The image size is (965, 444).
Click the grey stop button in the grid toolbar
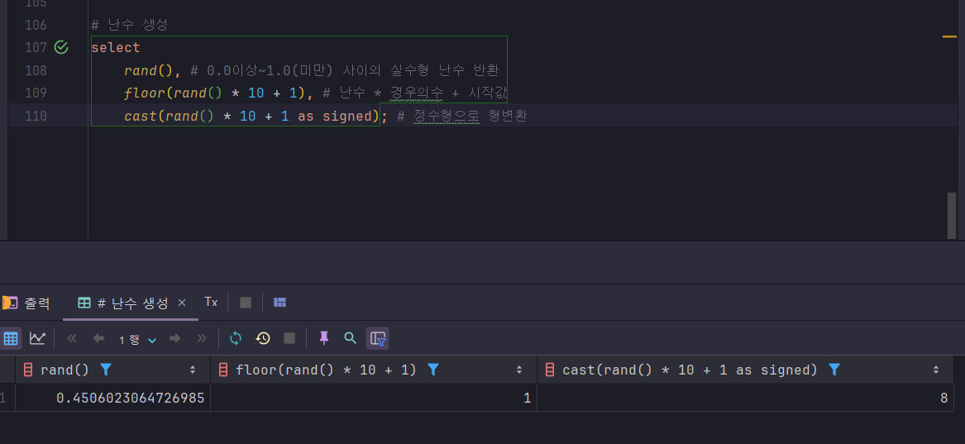click(289, 338)
